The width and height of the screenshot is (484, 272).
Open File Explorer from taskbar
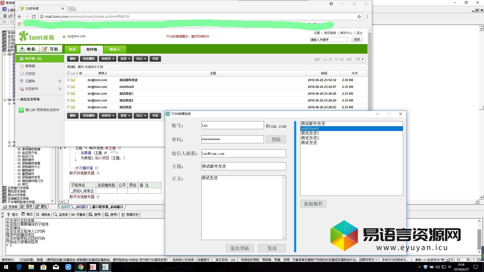[x=31, y=267]
